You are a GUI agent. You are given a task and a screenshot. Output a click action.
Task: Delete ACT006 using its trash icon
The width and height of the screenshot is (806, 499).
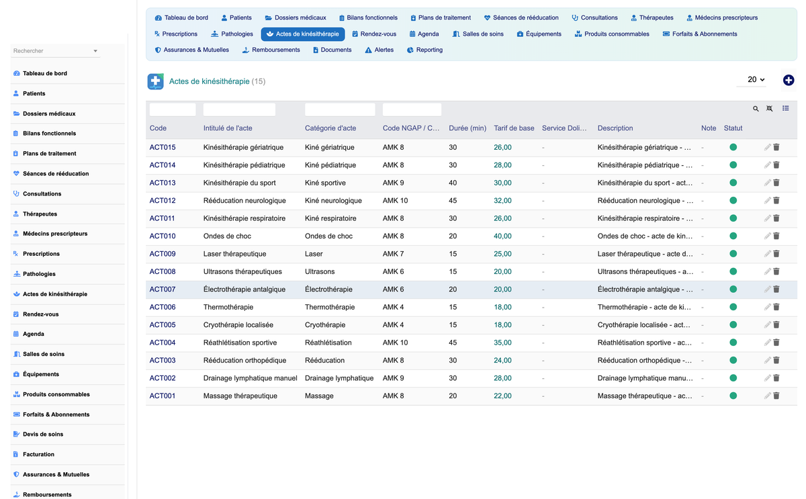(776, 307)
